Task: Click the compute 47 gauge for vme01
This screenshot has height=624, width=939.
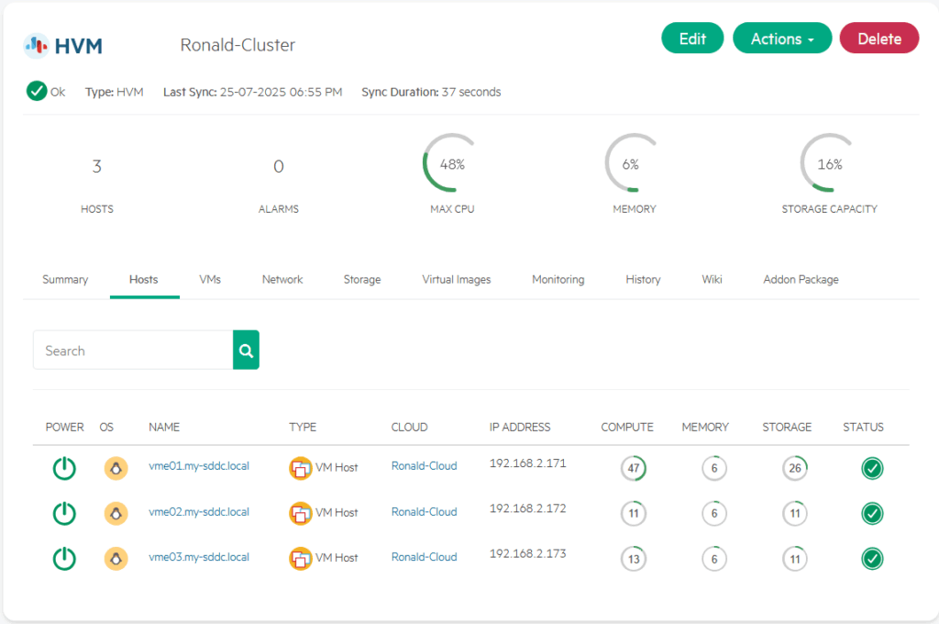Action: (x=633, y=468)
